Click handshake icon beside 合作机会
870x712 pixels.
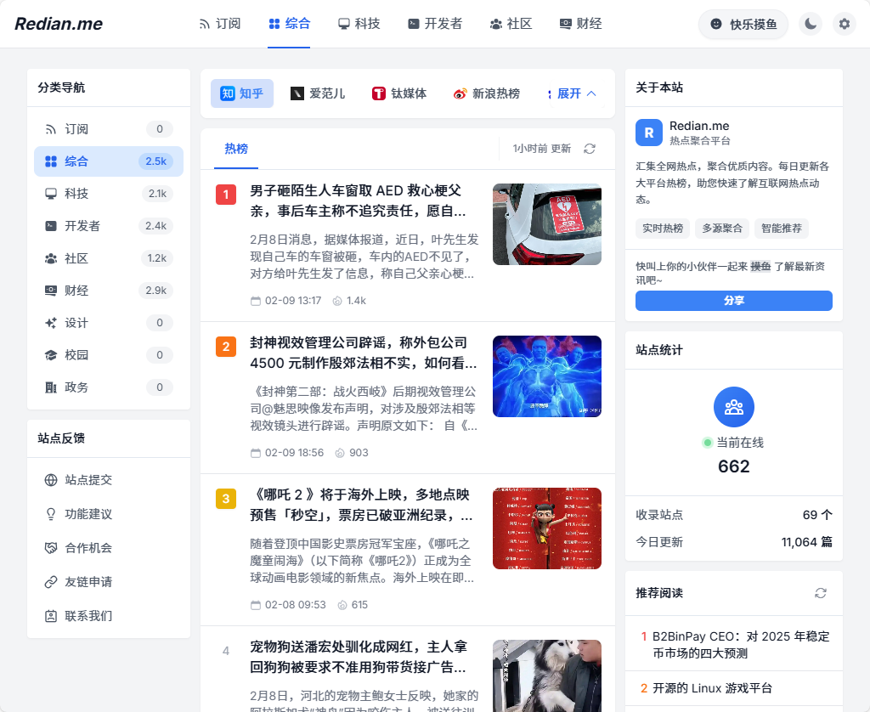click(51, 548)
